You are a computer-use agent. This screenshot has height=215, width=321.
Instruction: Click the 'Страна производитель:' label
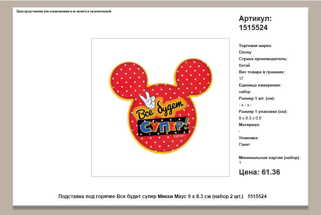click(x=263, y=59)
